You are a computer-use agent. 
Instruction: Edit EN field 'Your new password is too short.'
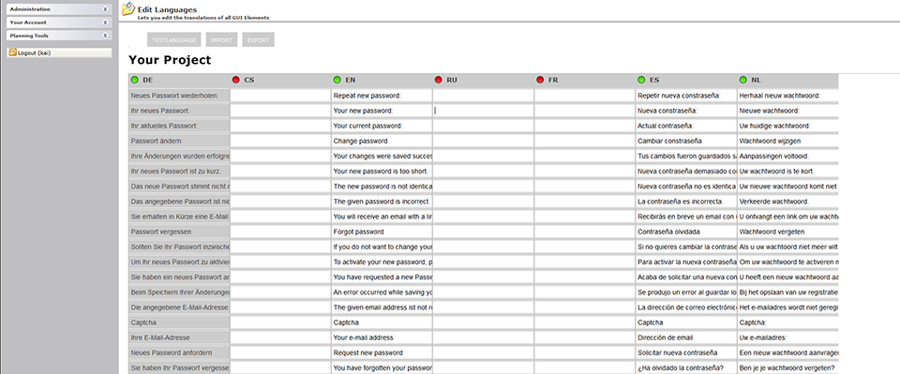click(382, 171)
